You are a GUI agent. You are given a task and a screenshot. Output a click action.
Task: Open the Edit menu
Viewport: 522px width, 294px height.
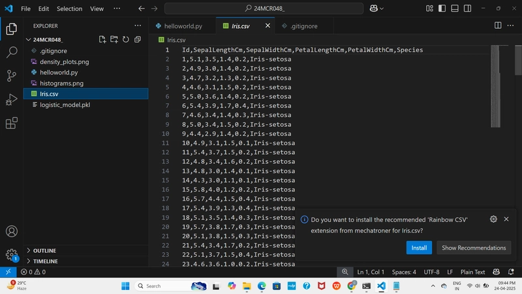coord(44,8)
